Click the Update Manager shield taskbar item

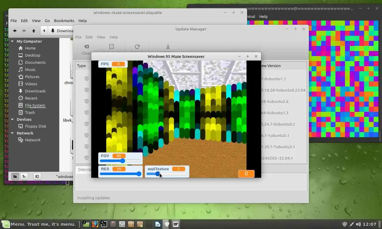(167, 224)
